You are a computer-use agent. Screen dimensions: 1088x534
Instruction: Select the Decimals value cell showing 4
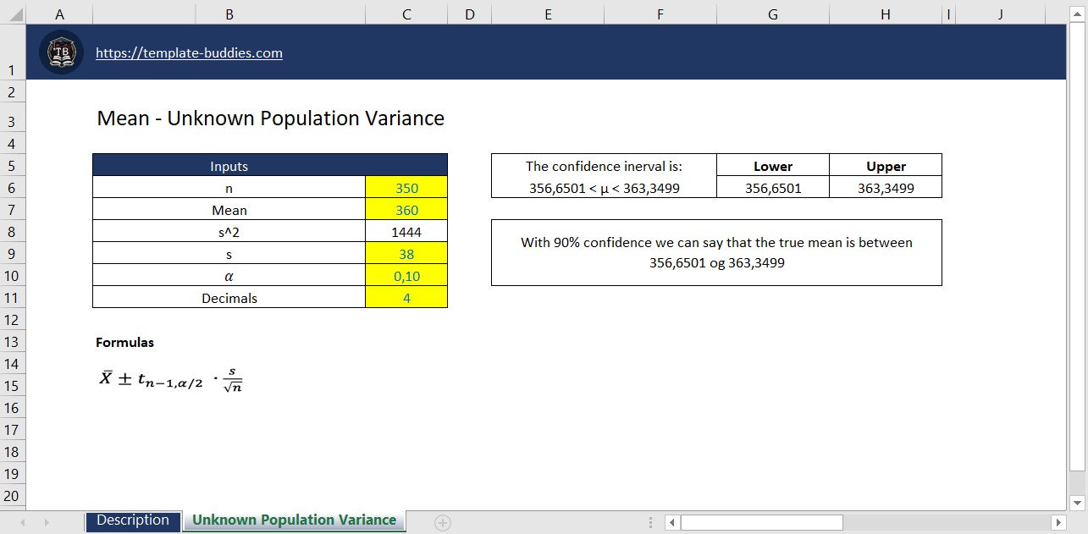[x=406, y=297]
